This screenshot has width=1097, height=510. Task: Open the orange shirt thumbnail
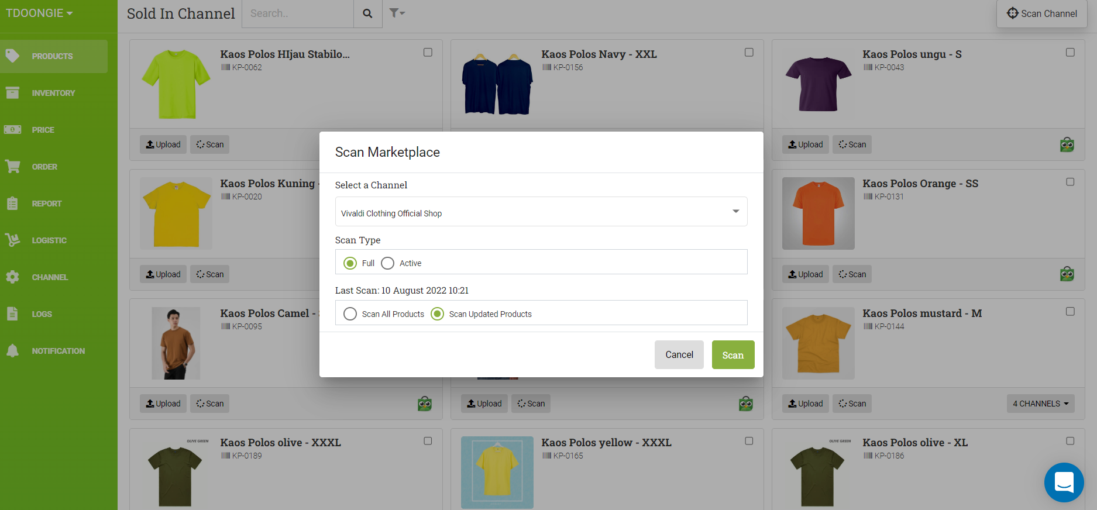coord(819,213)
